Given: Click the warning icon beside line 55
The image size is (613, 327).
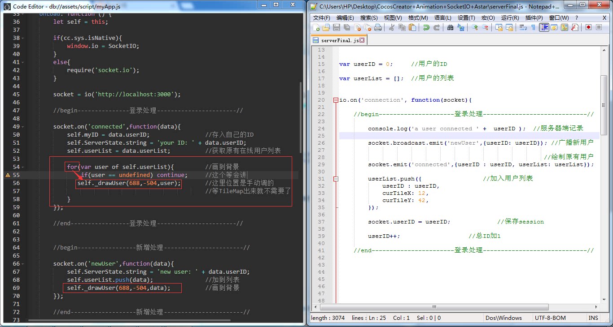Looking at the screenshot, I should pyautogui.click(x=7, y=175).
